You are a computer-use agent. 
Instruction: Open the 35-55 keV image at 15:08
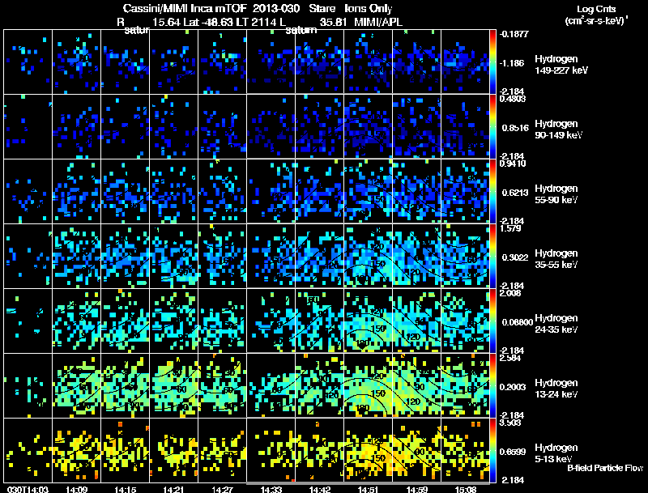point(465,257)
